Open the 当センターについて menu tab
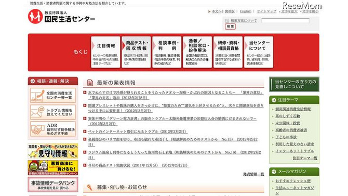The width and height of the screenshot is (348, 196). [x=259, y=52]
